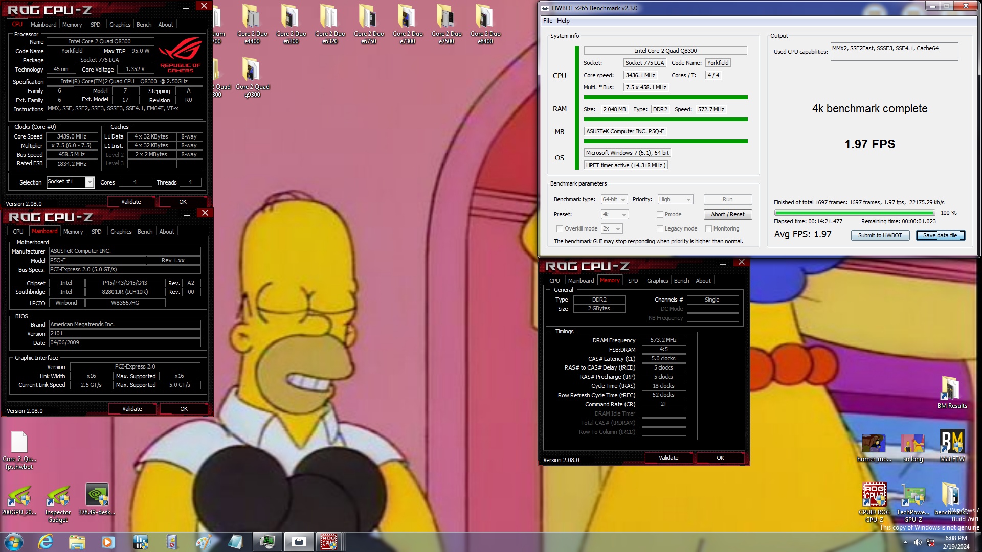Open Graphics tab in Mainboard CPU-Z window
This screenshot has width=982, height=552.
[x=121, y=232]
